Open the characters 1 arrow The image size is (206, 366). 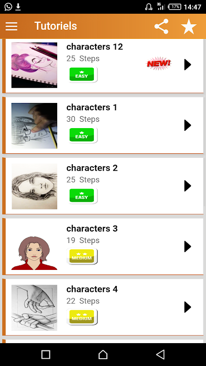(x=188, y=125)
